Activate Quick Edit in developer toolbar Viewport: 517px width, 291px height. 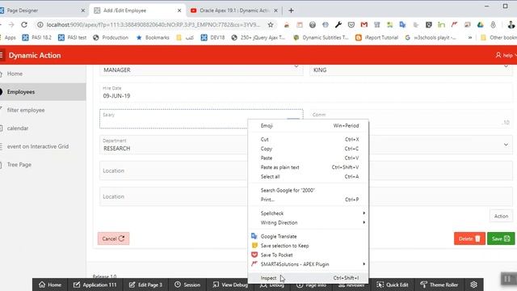(x=393, y=285)
